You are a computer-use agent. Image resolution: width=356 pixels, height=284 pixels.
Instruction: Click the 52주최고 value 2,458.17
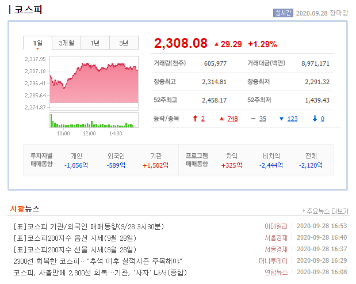(x=215, y=100)
